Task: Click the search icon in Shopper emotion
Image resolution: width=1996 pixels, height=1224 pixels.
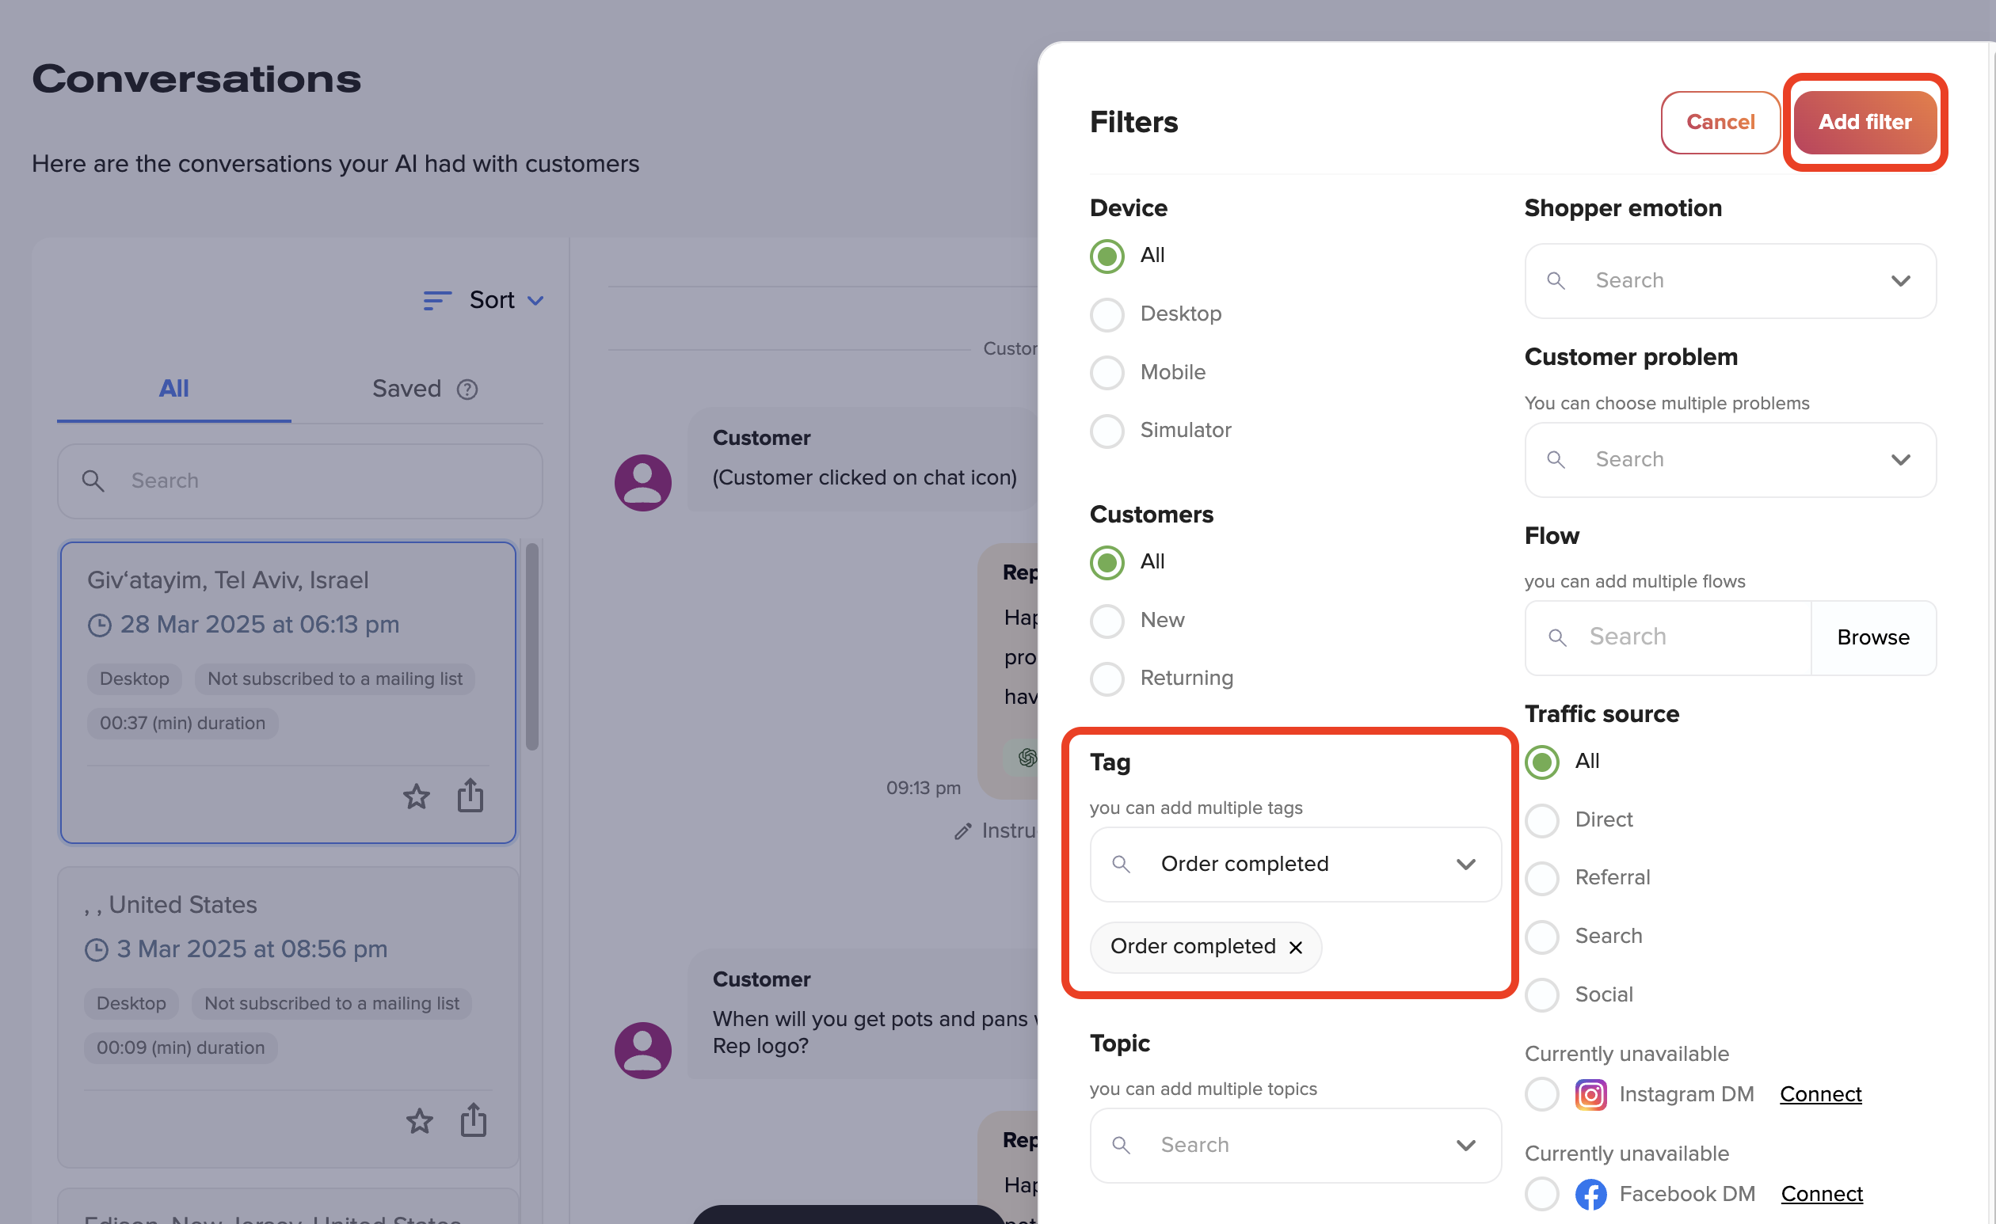Action: (1556, 281)
